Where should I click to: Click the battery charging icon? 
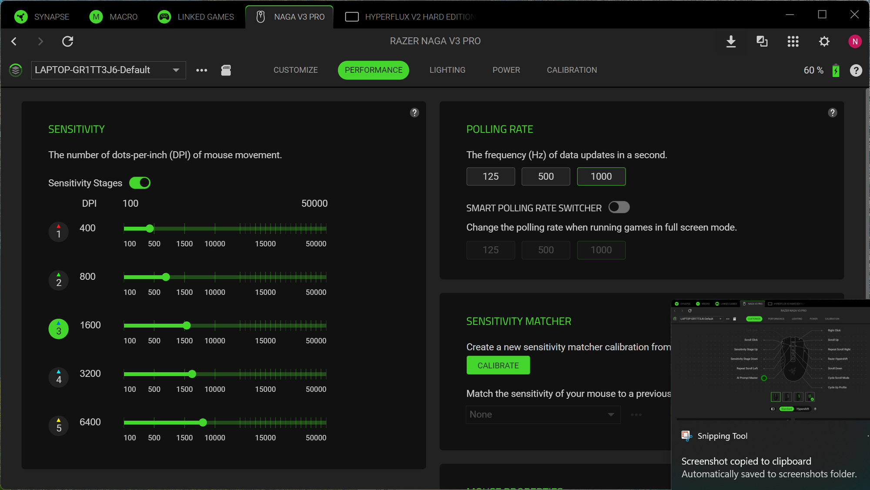coord(836,70)
